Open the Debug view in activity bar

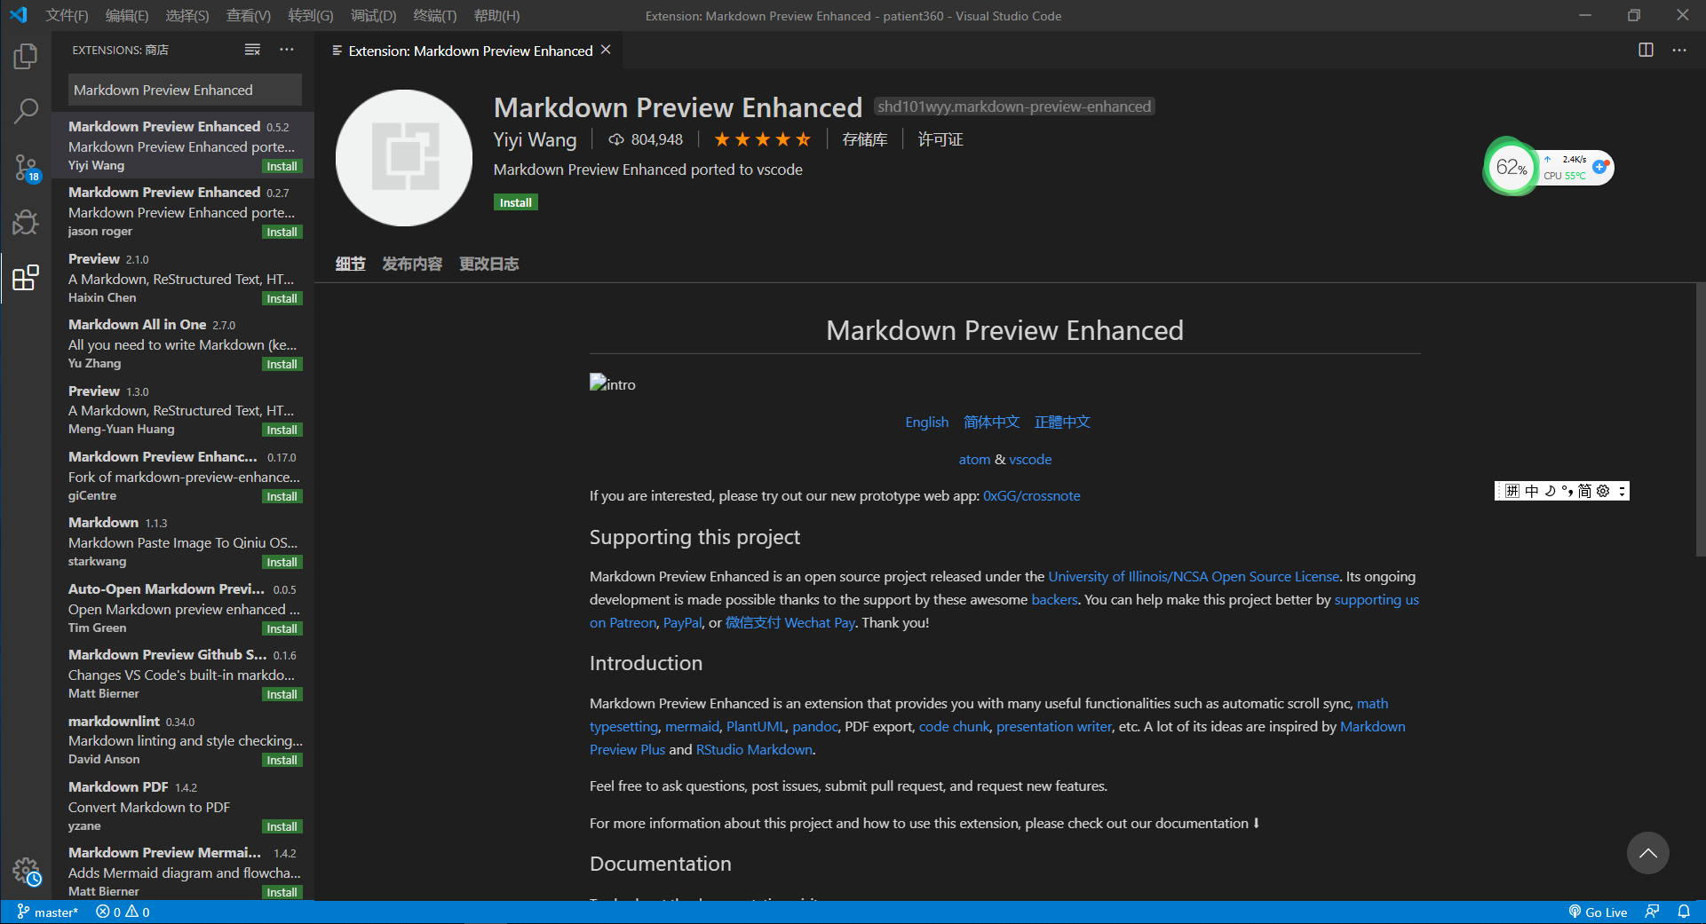tap(26, 222)
